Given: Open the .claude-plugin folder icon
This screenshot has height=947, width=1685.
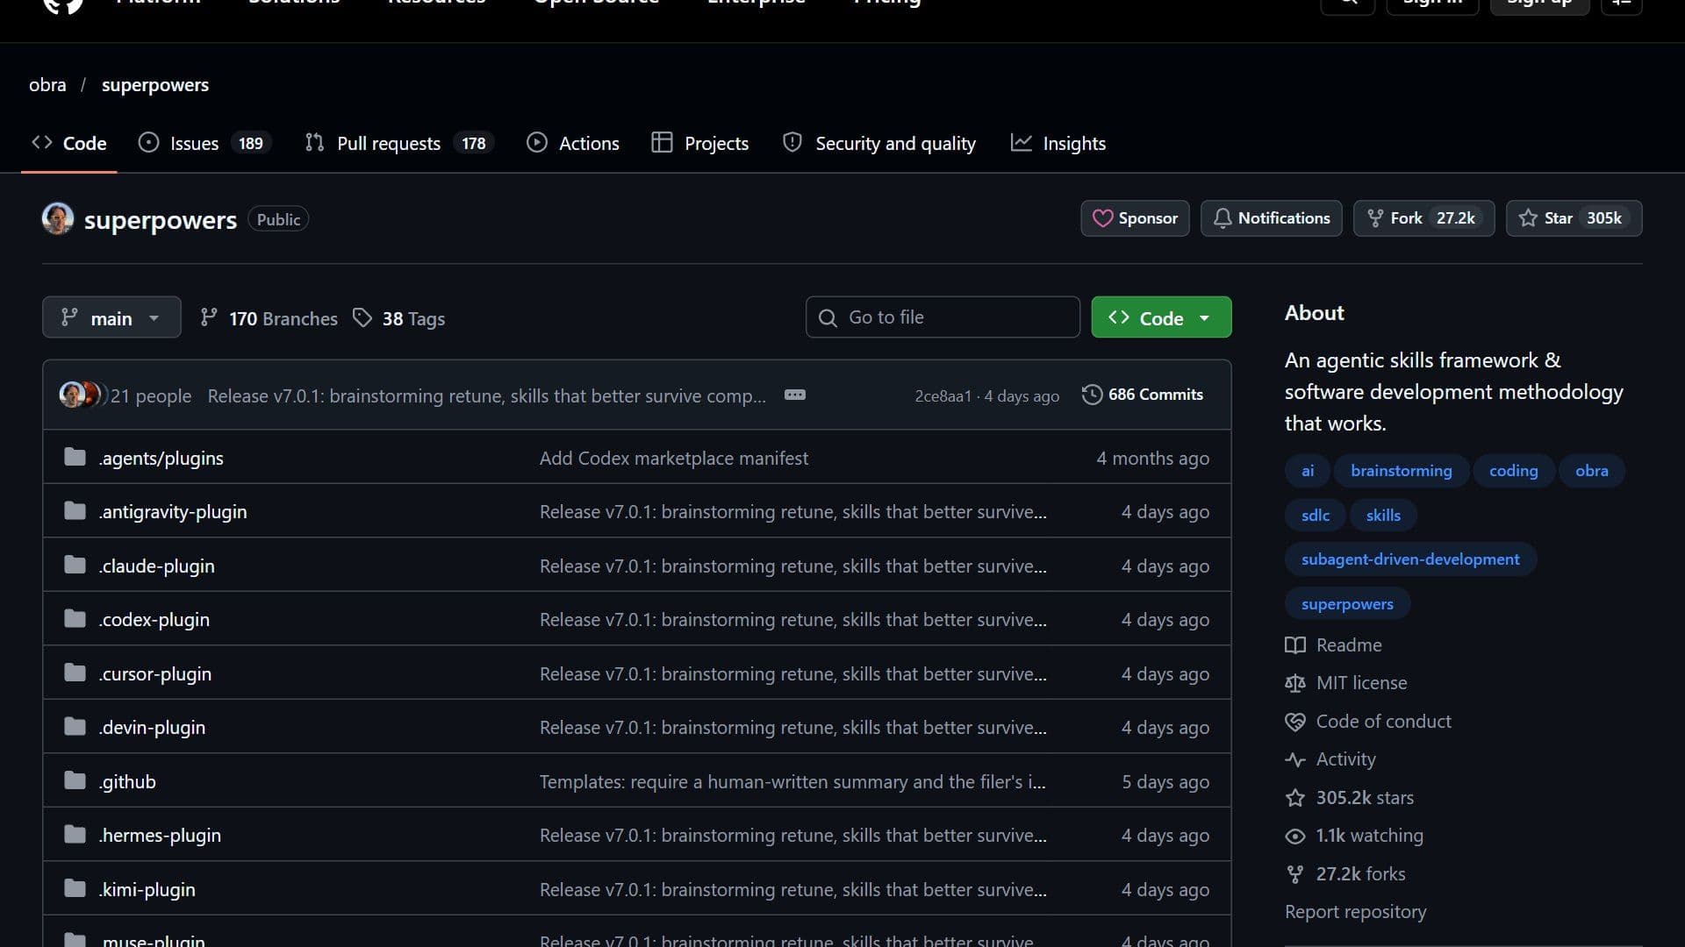Looking at the screenshot, I should click(x=75, y=565).
